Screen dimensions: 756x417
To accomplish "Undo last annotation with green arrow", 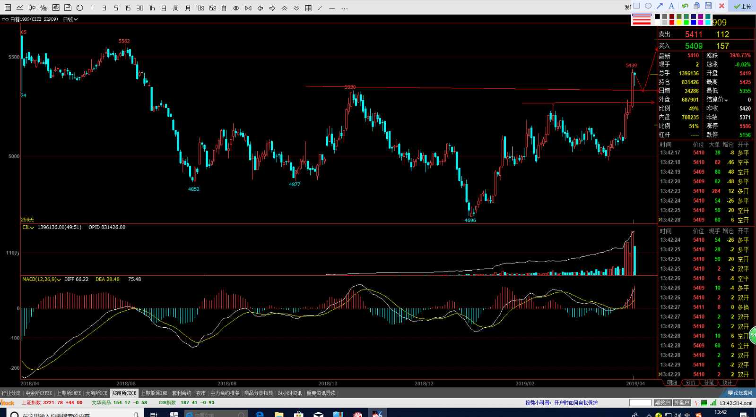I will 685,6.
